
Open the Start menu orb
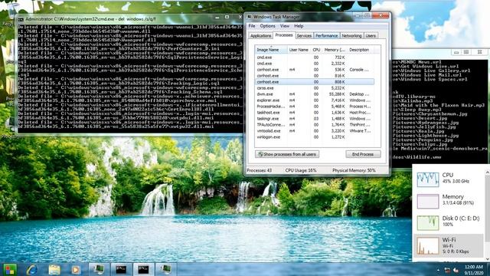(9, 269)
